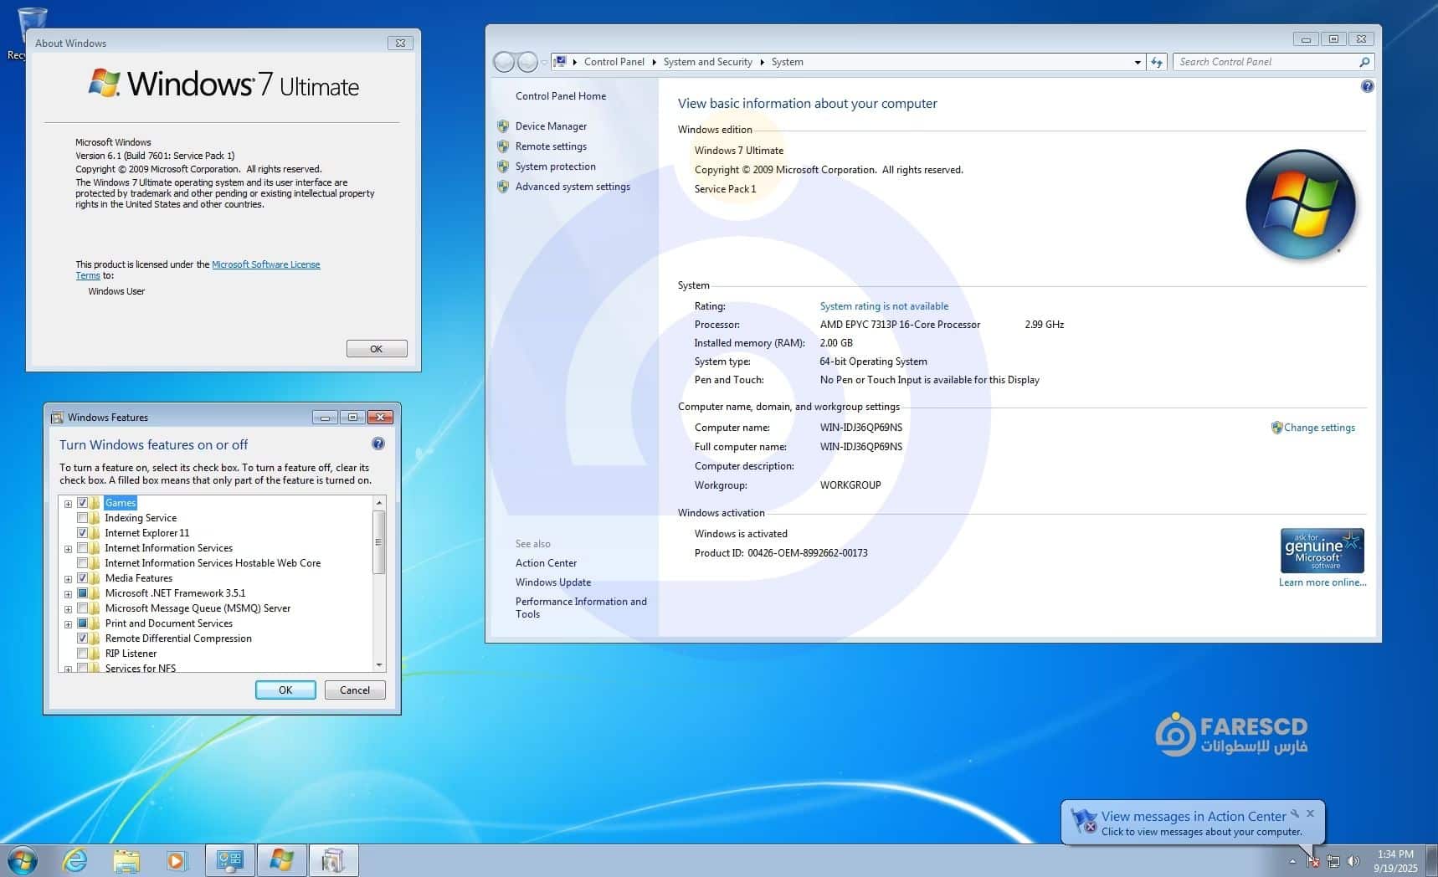Click System and Security breadcrumb

point(707,62)
